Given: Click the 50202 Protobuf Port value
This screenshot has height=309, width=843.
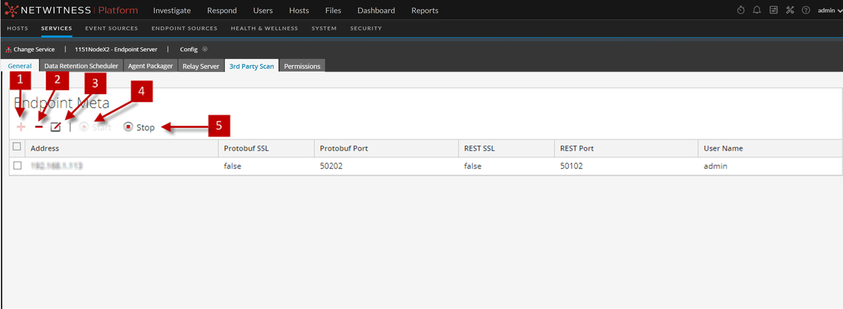Looking at the screenshot, I should click(x=331, y=166).
